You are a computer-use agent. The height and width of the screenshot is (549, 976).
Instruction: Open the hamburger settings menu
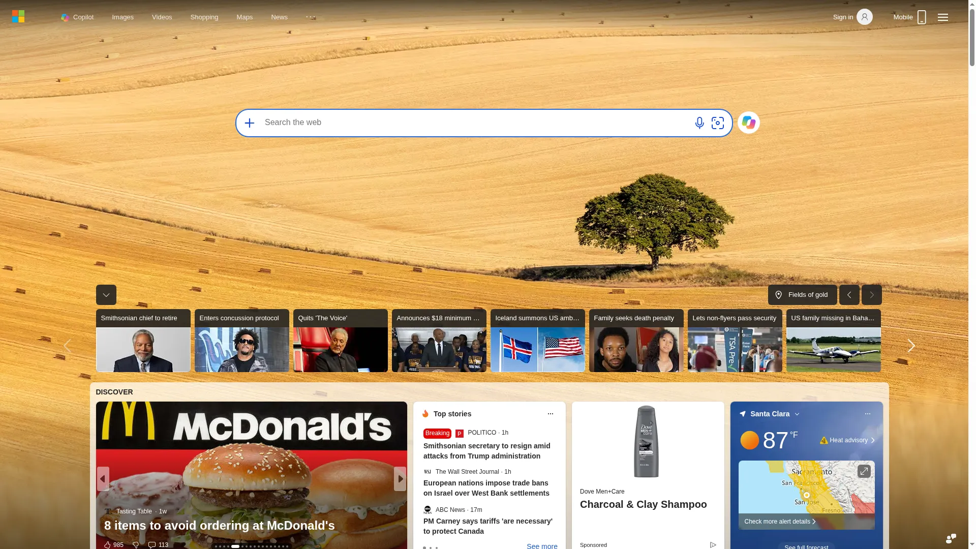(943, 17)
